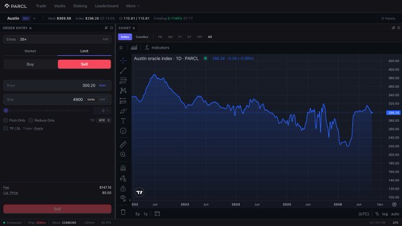The image size is (402, 226).
Task: Select the crosshair cursor tool
Action: 123,60
